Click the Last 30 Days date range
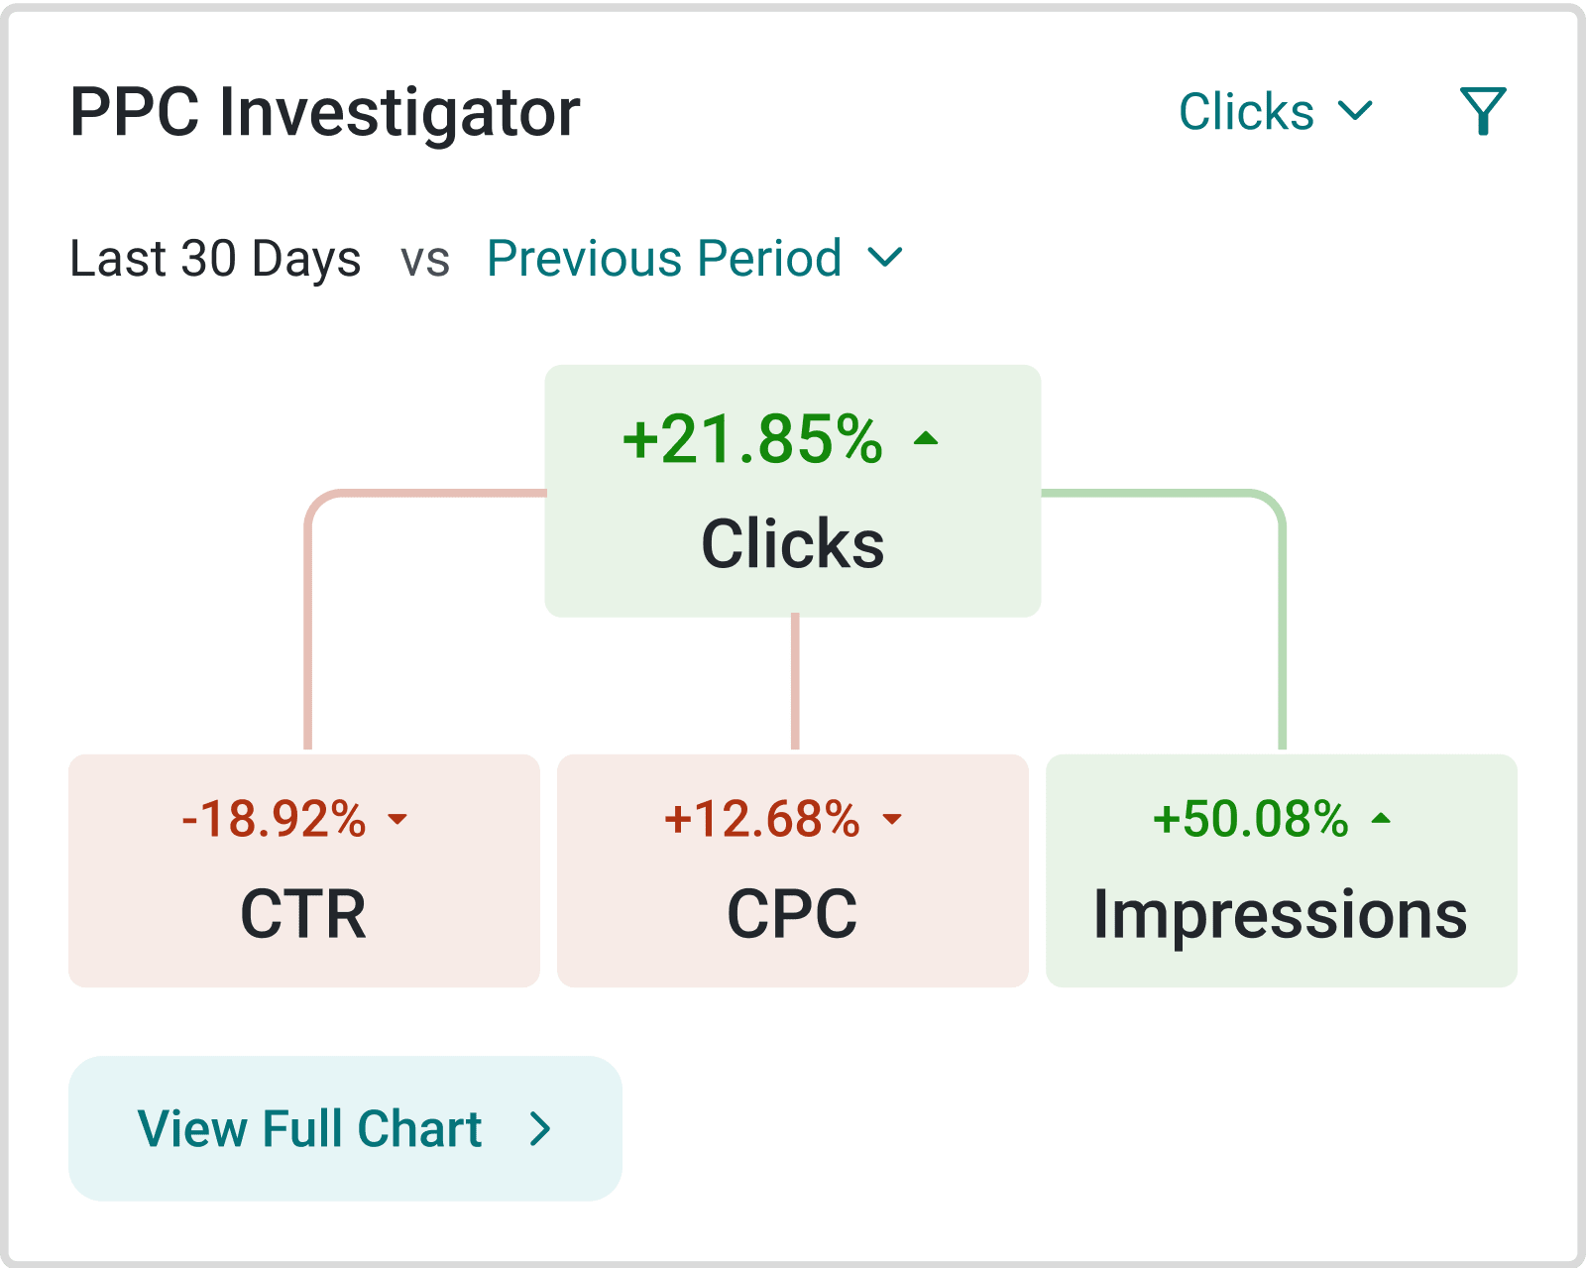1586x1268 pixels. pos(215,259)
